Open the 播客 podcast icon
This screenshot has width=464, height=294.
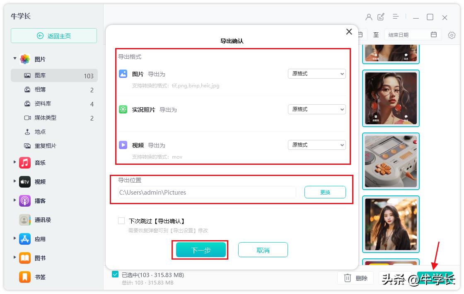(25, 201)
